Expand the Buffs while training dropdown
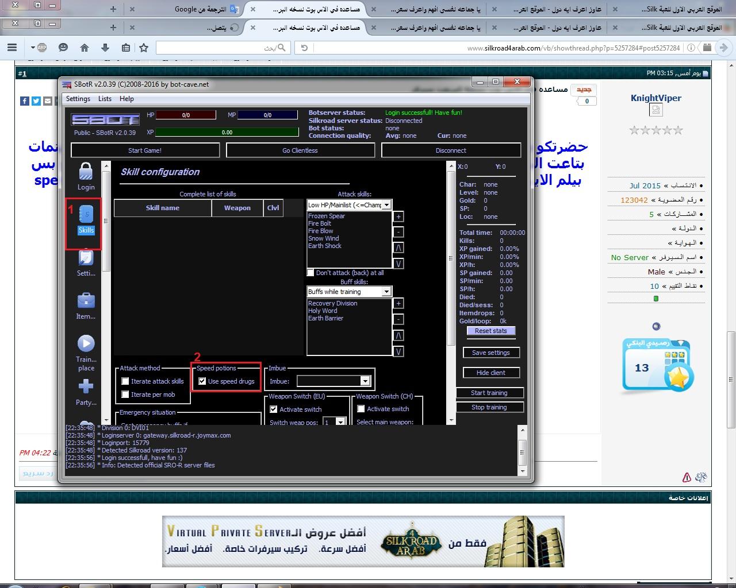Screen dimensions: 736x588 [386, 292]
